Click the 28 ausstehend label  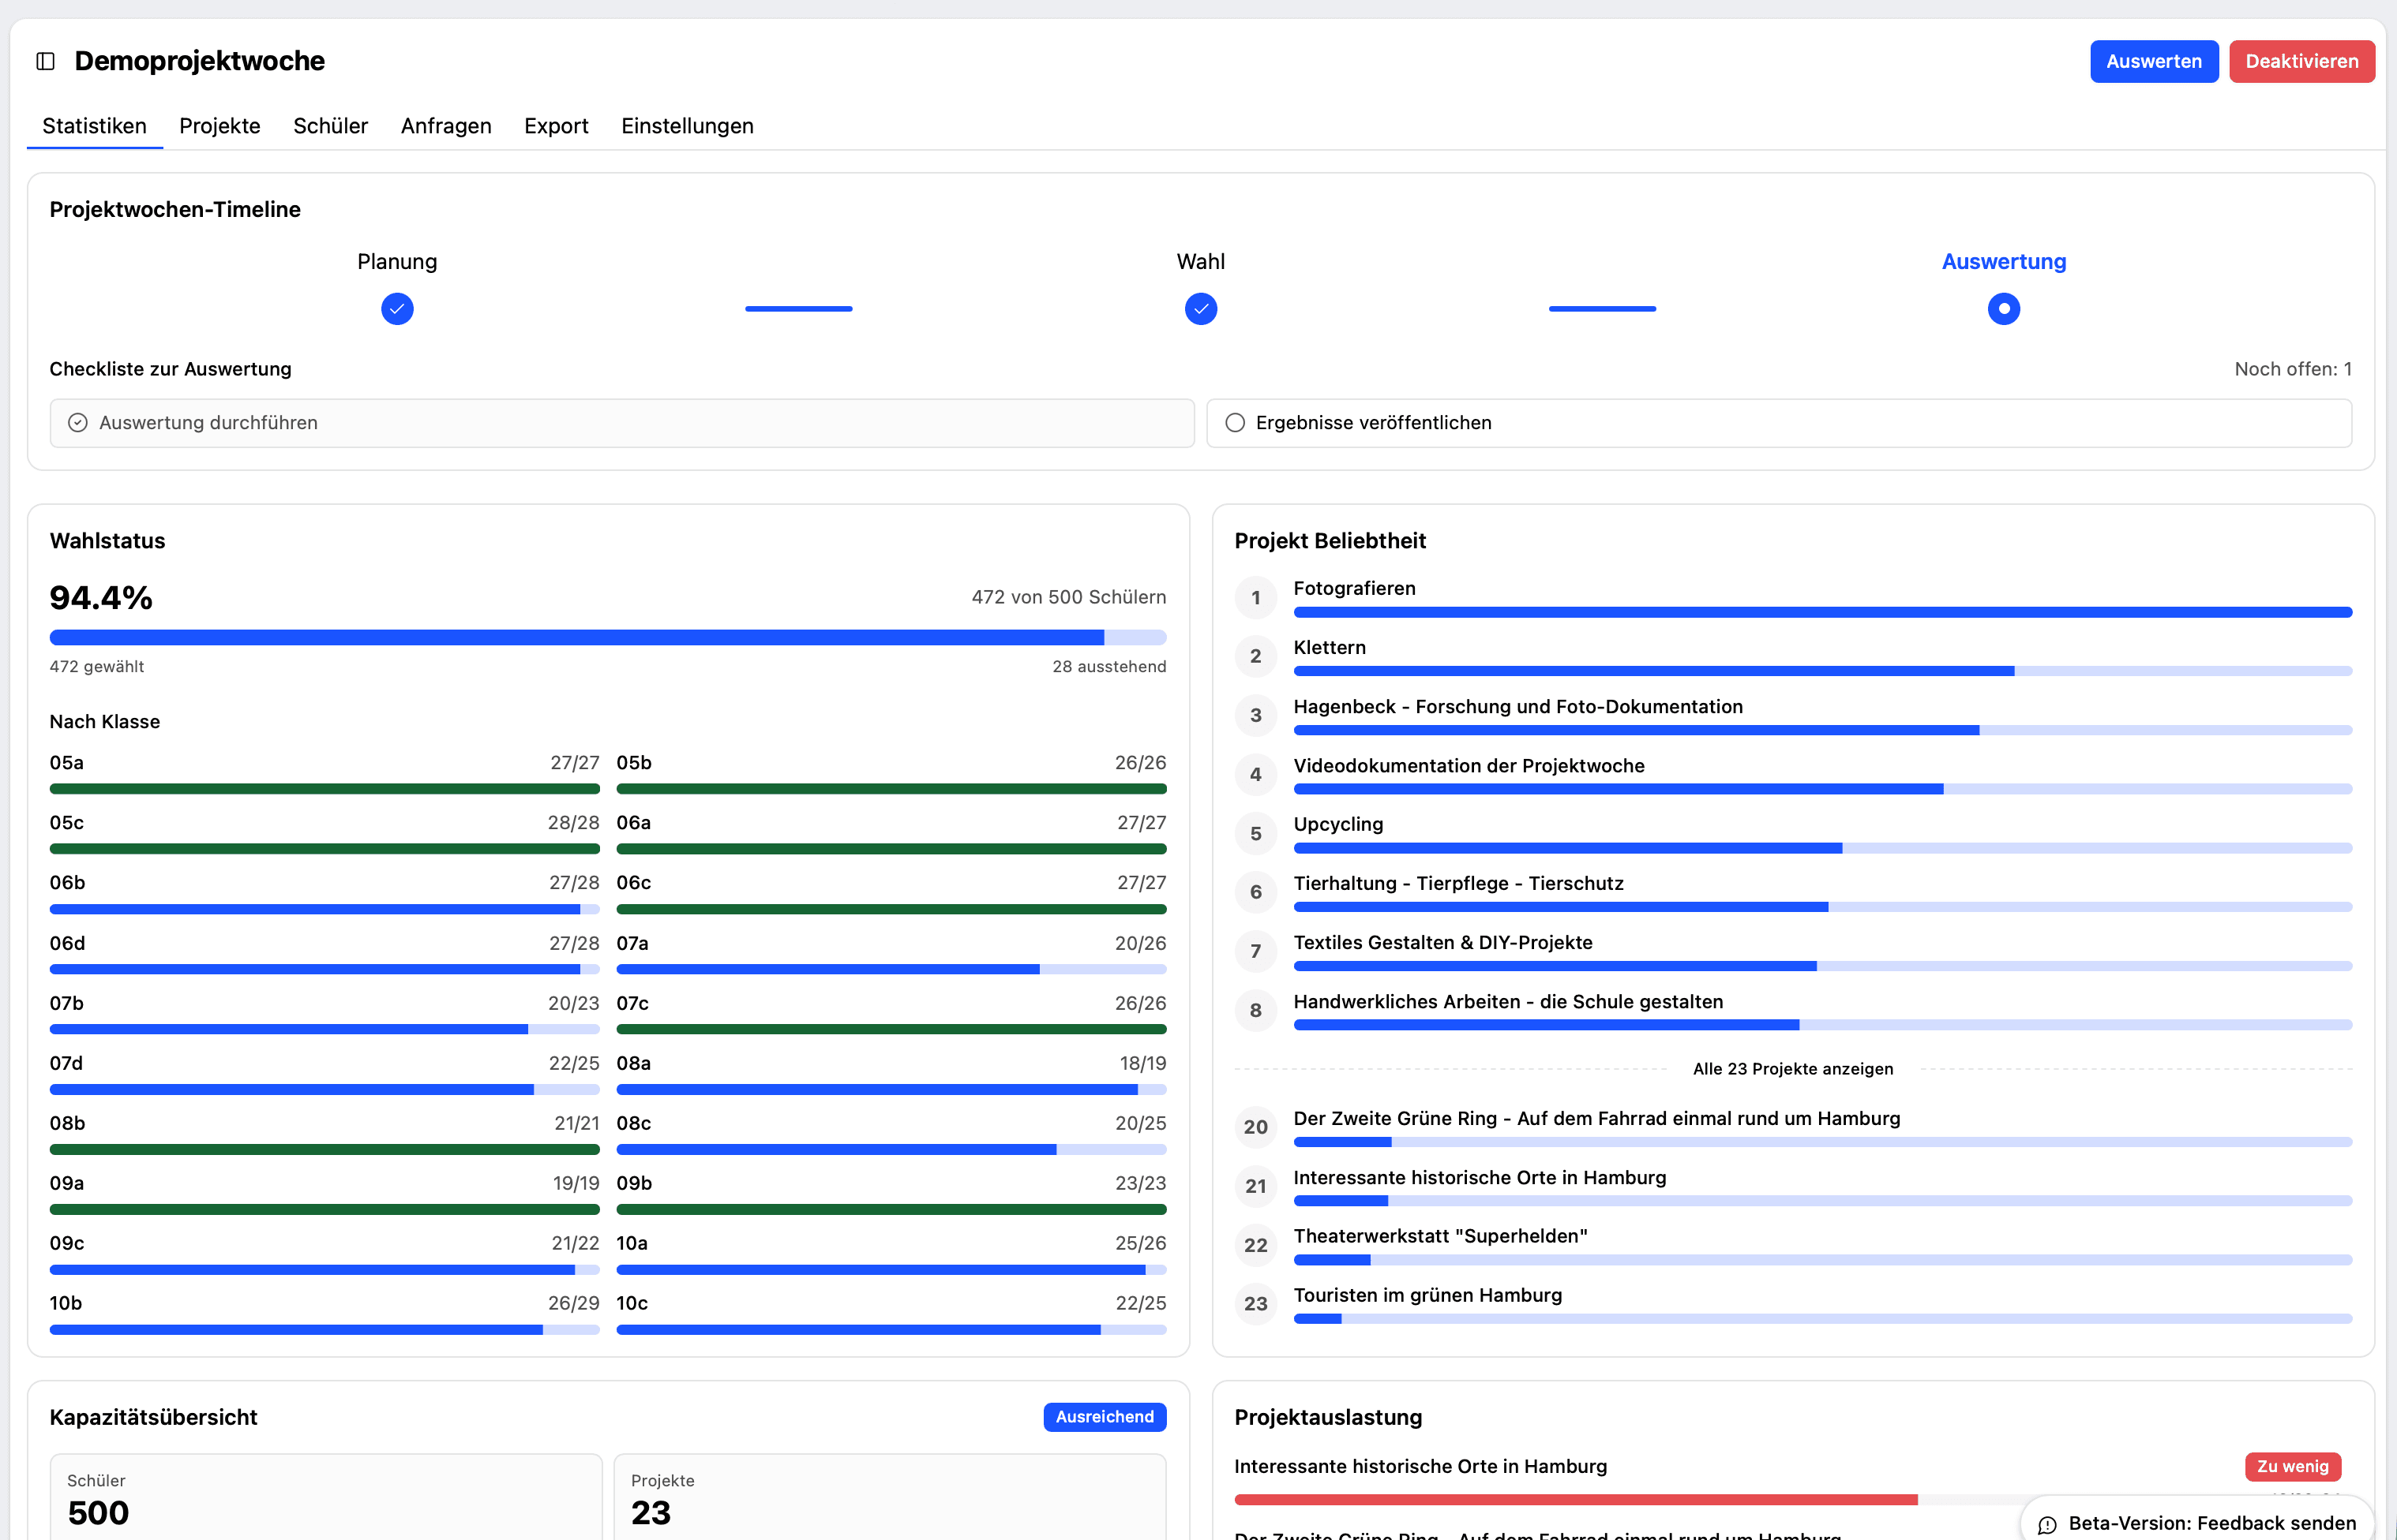(1109, 667)
